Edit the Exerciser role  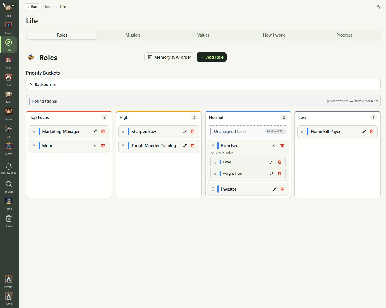coord(274,145)
